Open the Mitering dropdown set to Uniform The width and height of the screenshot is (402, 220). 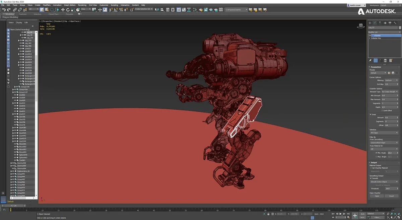391,80
